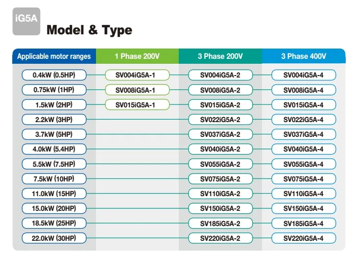Click the SV004iG5A-1 model pill
This screenshot has width=357, height=256.
point(137,75)
